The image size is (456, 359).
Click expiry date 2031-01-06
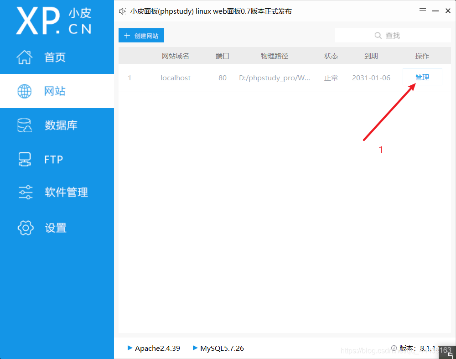[x=371, y=78]
